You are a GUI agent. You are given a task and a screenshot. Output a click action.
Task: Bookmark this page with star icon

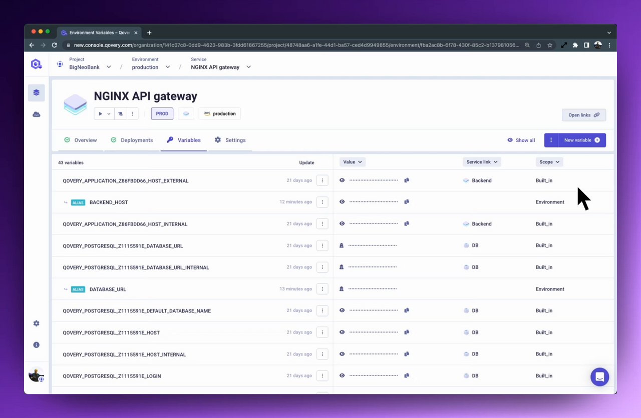pyautogui.click(x=550, y=45)
